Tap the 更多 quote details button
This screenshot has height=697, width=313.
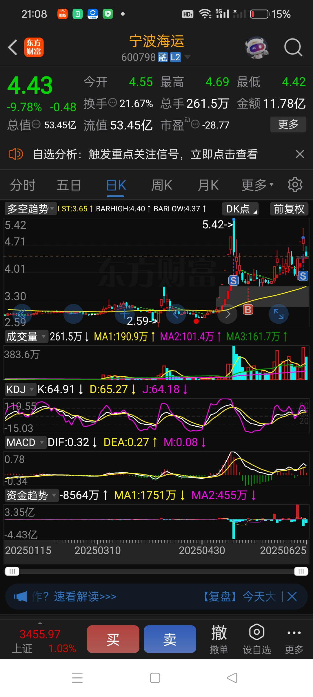(x=288, y=124)
